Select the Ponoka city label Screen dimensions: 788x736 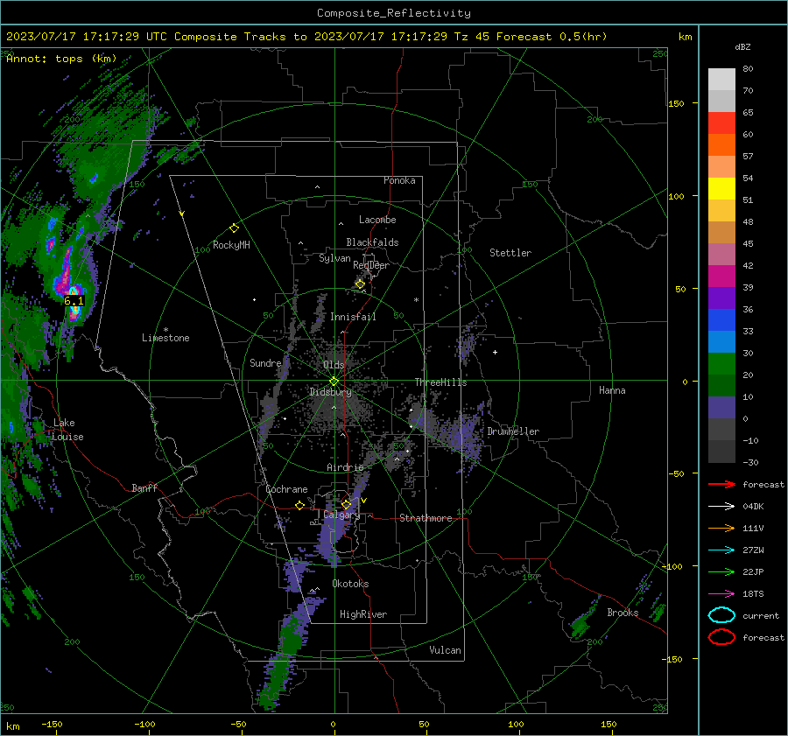399,180
